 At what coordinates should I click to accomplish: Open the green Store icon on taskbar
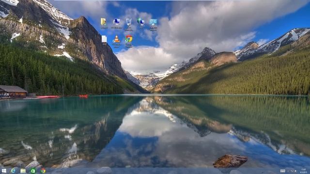[x=33, y=171]
